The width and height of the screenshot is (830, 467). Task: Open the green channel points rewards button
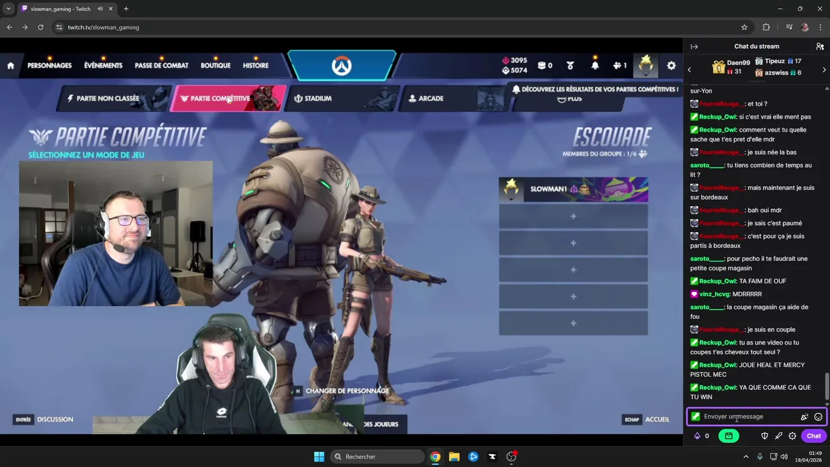point(729,436)
